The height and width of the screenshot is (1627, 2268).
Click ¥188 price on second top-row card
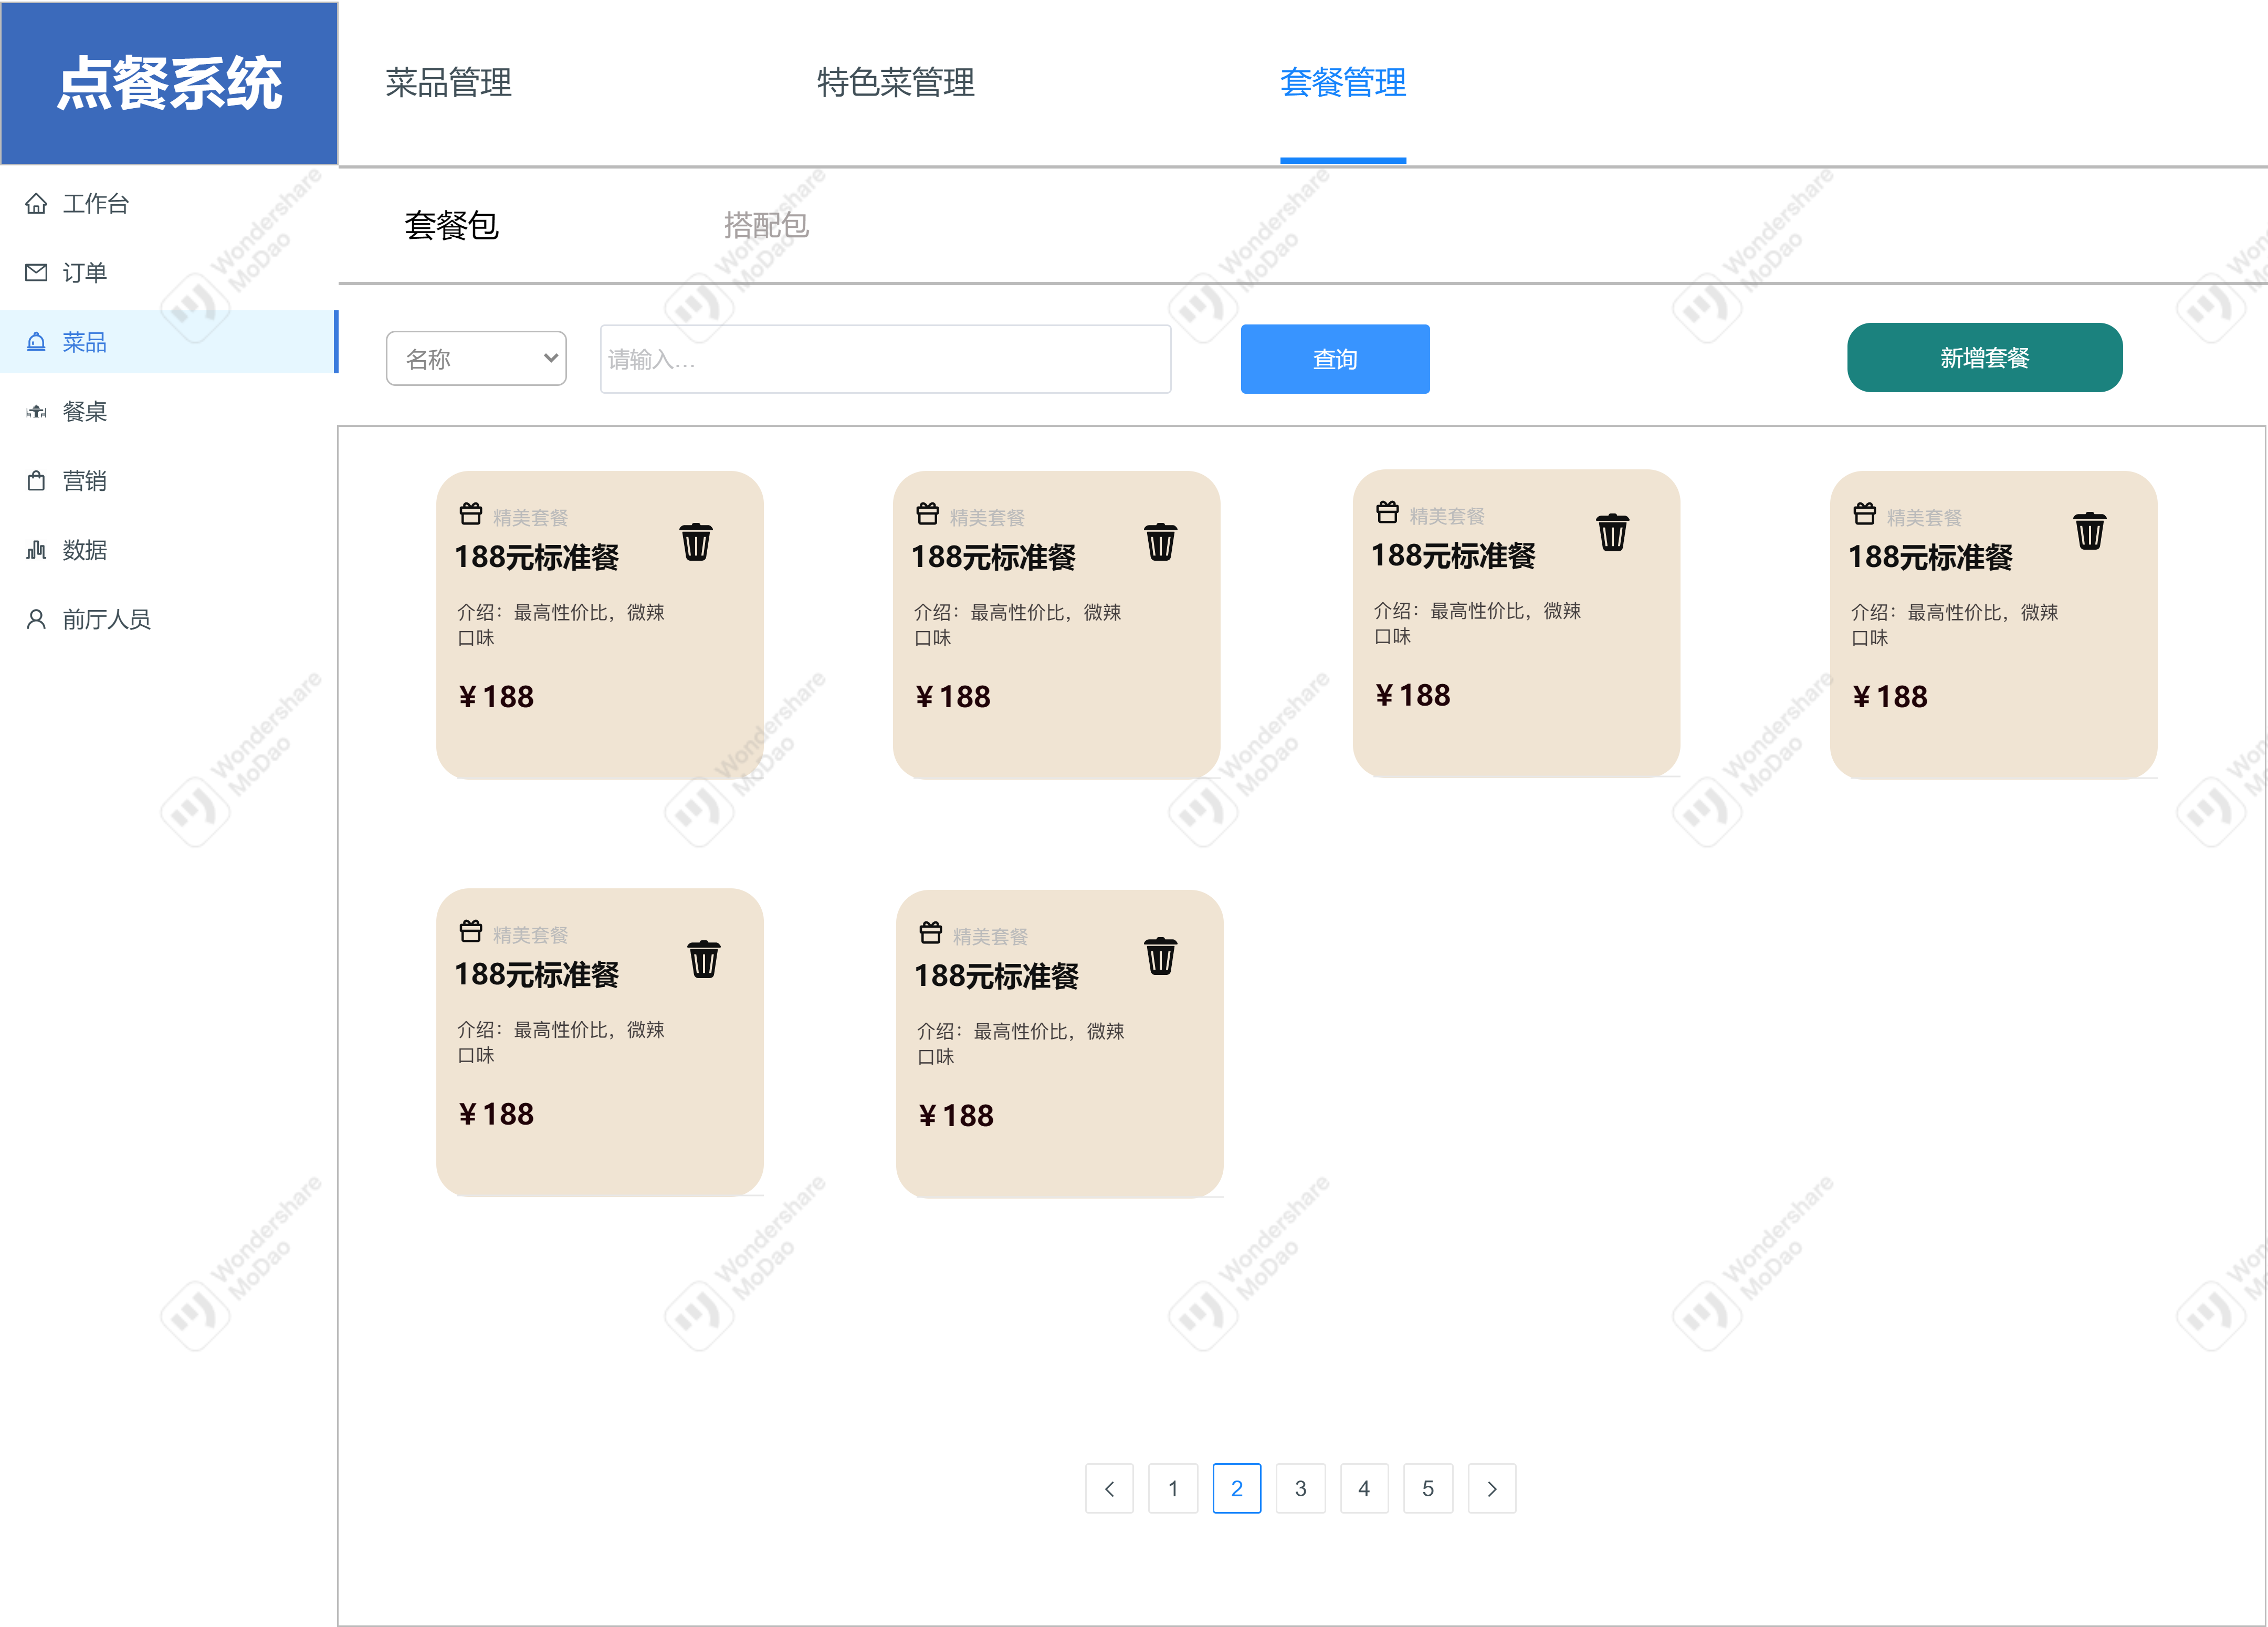953,697
